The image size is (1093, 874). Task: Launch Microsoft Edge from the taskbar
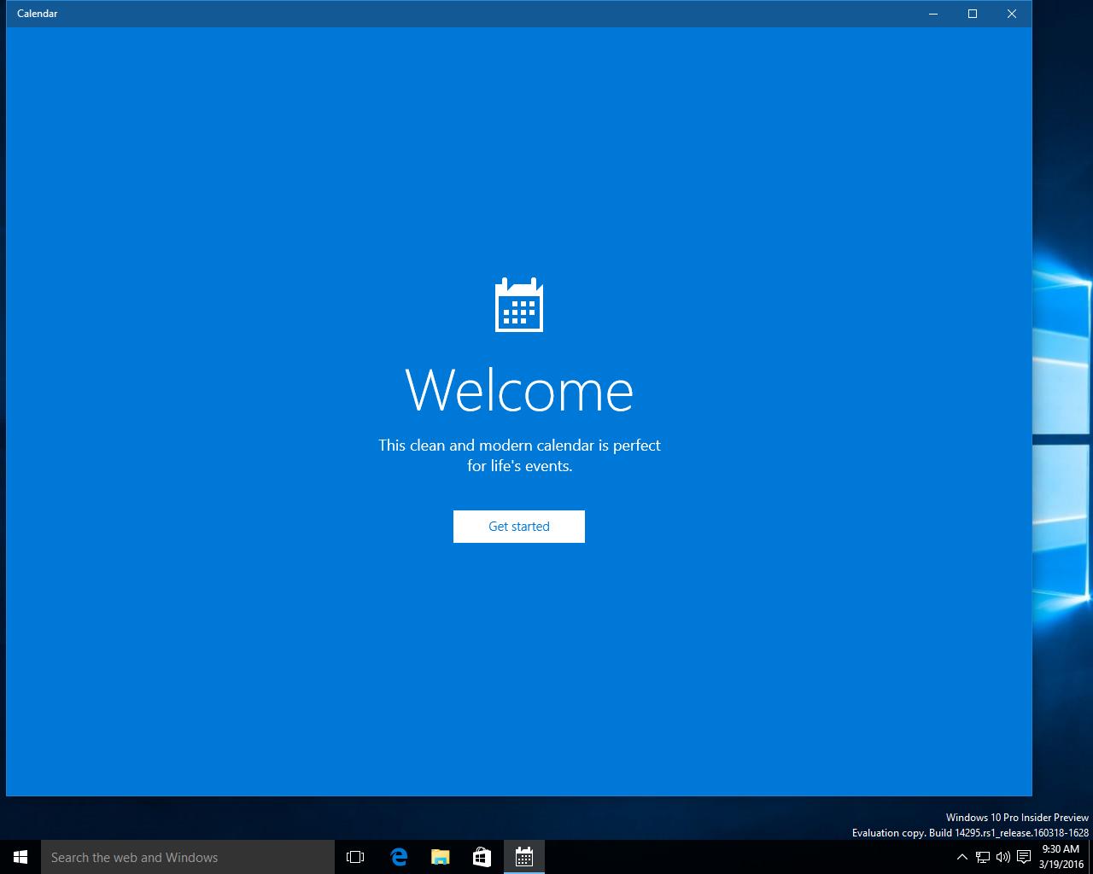pyautogui.click(x=398, y=857)
